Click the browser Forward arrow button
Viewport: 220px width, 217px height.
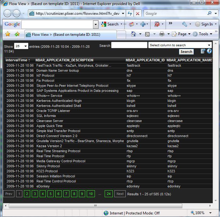(16, 14)
